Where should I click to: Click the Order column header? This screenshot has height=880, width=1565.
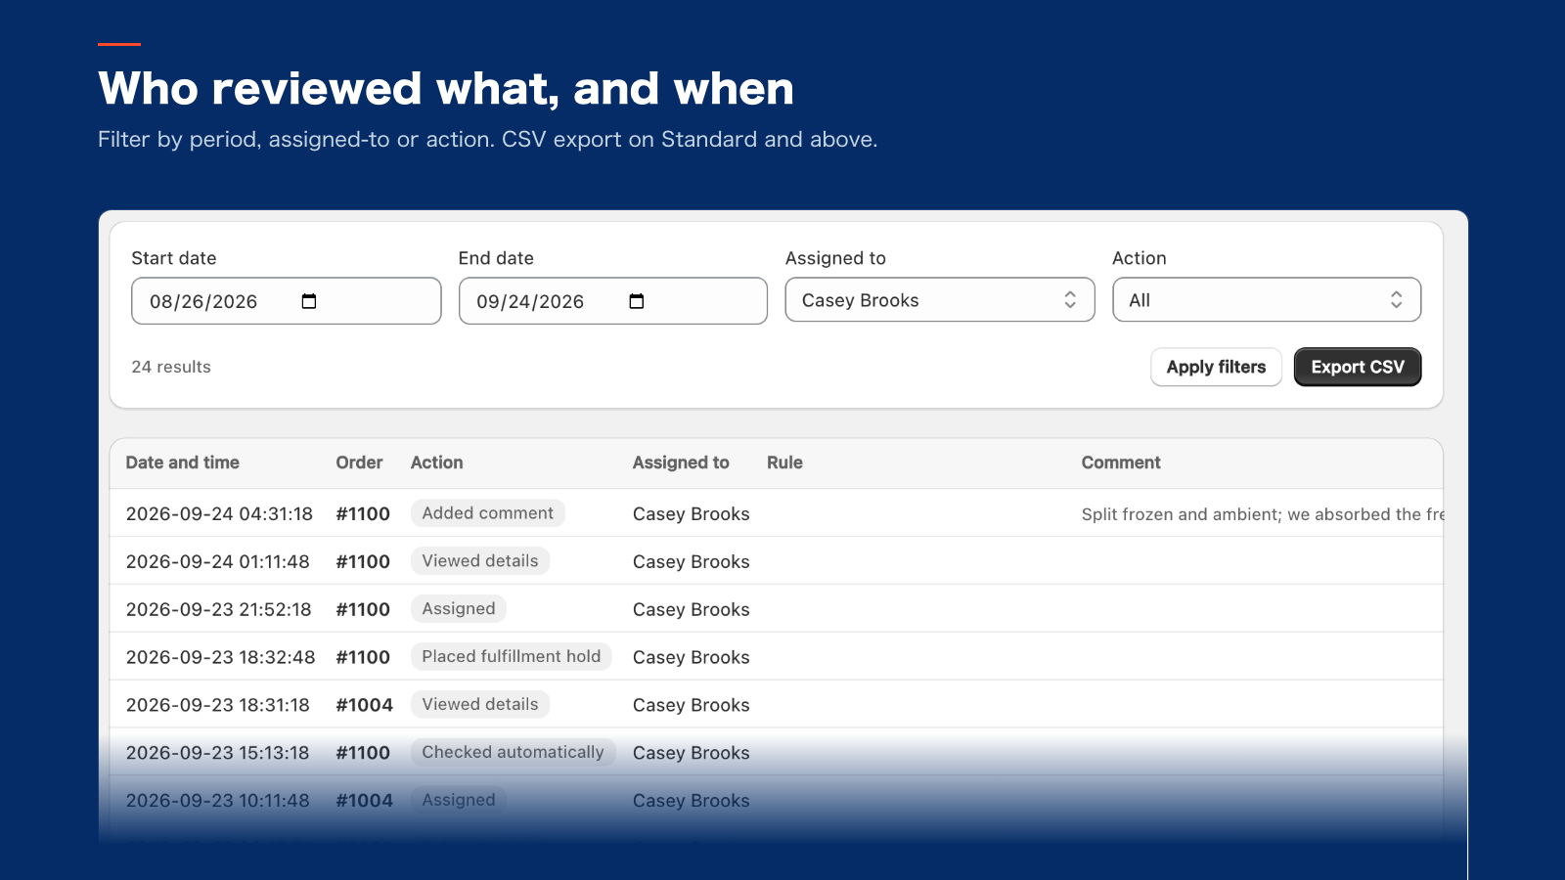click(x=359, y=462)
